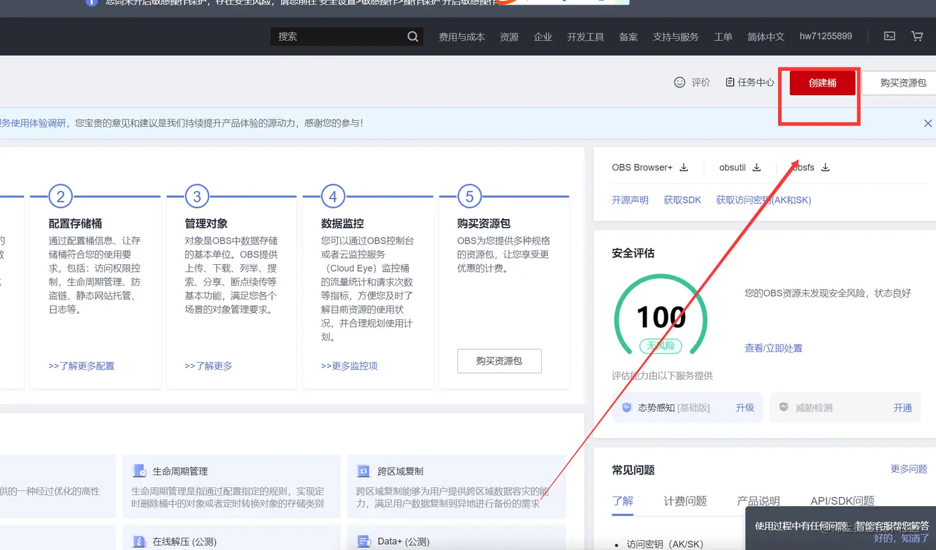Open the 费用与成本 menu
The image size is (936, 550).
(x=462, y=37)
